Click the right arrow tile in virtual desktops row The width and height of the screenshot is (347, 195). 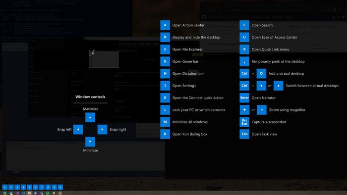(279, 86)
